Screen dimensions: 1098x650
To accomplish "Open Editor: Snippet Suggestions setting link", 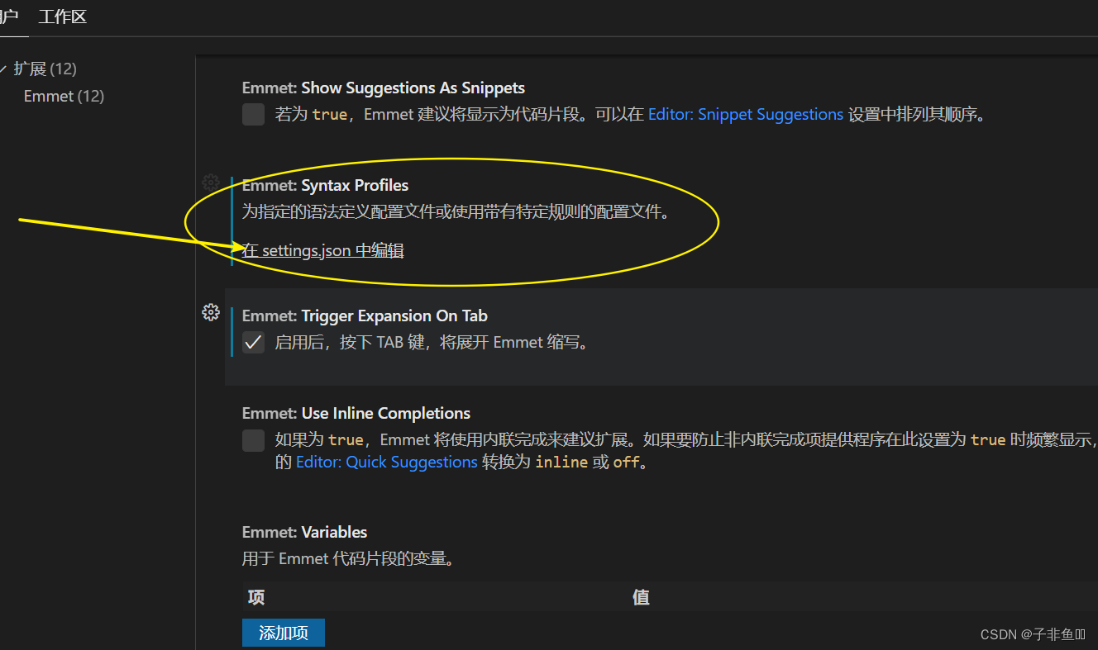I will pos(746,115).
